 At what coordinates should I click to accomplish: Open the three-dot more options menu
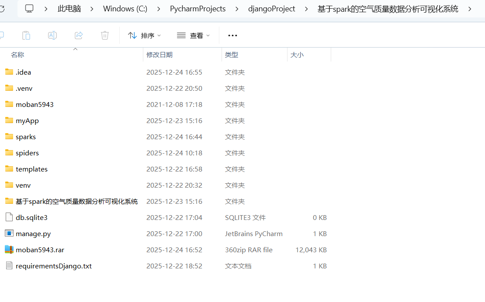(x=232, y=35)
